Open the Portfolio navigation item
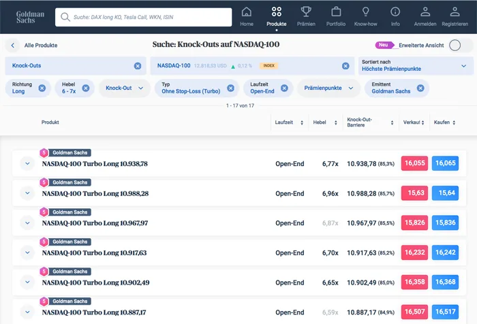 click(336, 17)
